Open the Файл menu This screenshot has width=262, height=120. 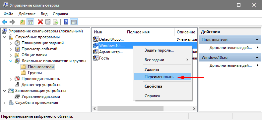coord(8,14)
